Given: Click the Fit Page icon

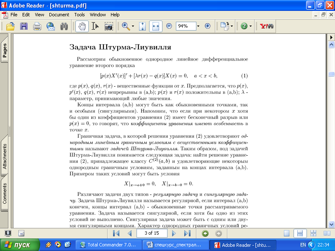Looking at the screenshot, I should pyautogui.click(x=142, y=26).
